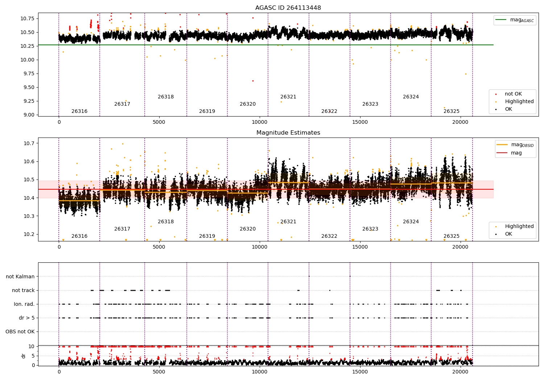Click OBSID label 26325 in top plot

tap(452, 111)
